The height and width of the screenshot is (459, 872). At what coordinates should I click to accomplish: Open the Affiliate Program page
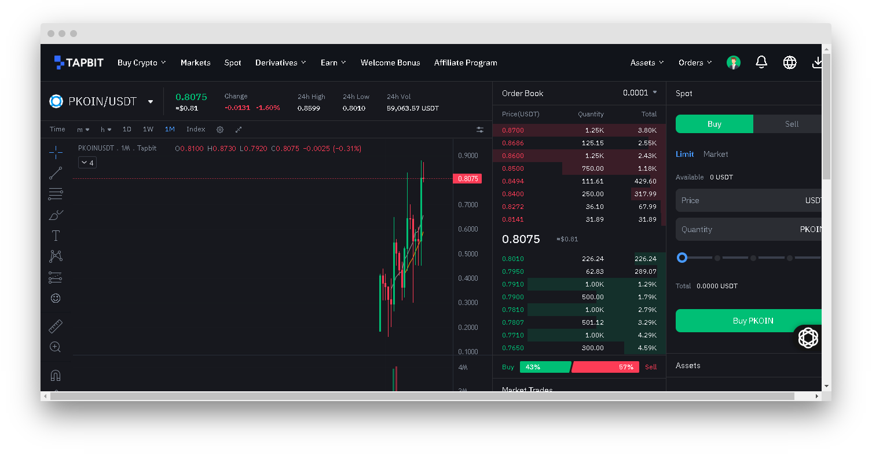[466, 63]
